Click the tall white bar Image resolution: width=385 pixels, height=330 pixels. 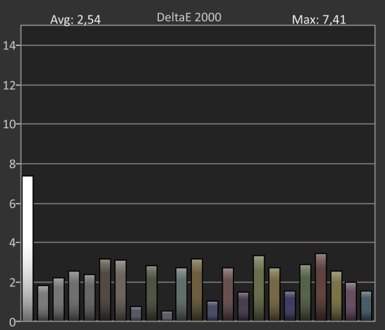coord(28,248)
